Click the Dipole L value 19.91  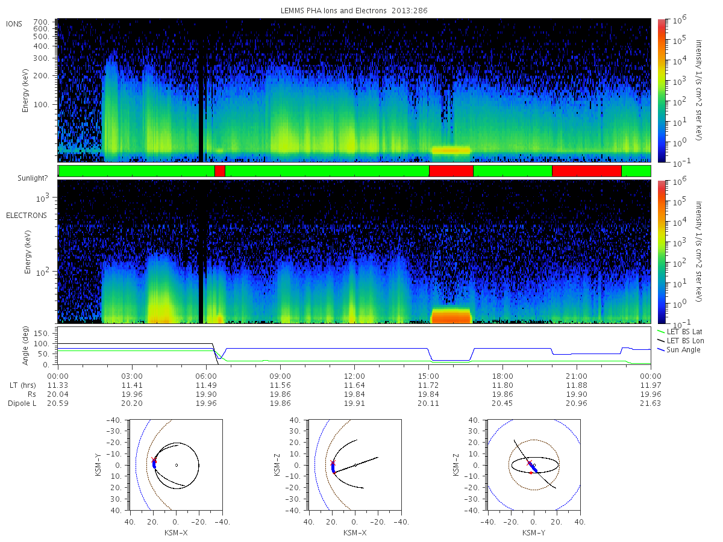pyautogui.click(x=354, y=403)
